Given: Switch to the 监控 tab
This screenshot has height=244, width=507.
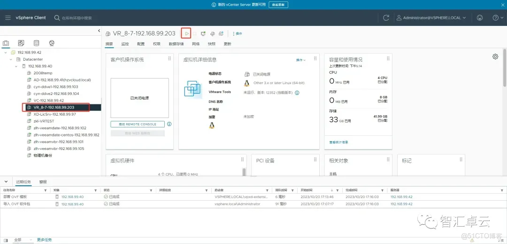Looking at the screenshot, I should click(125, 44).
